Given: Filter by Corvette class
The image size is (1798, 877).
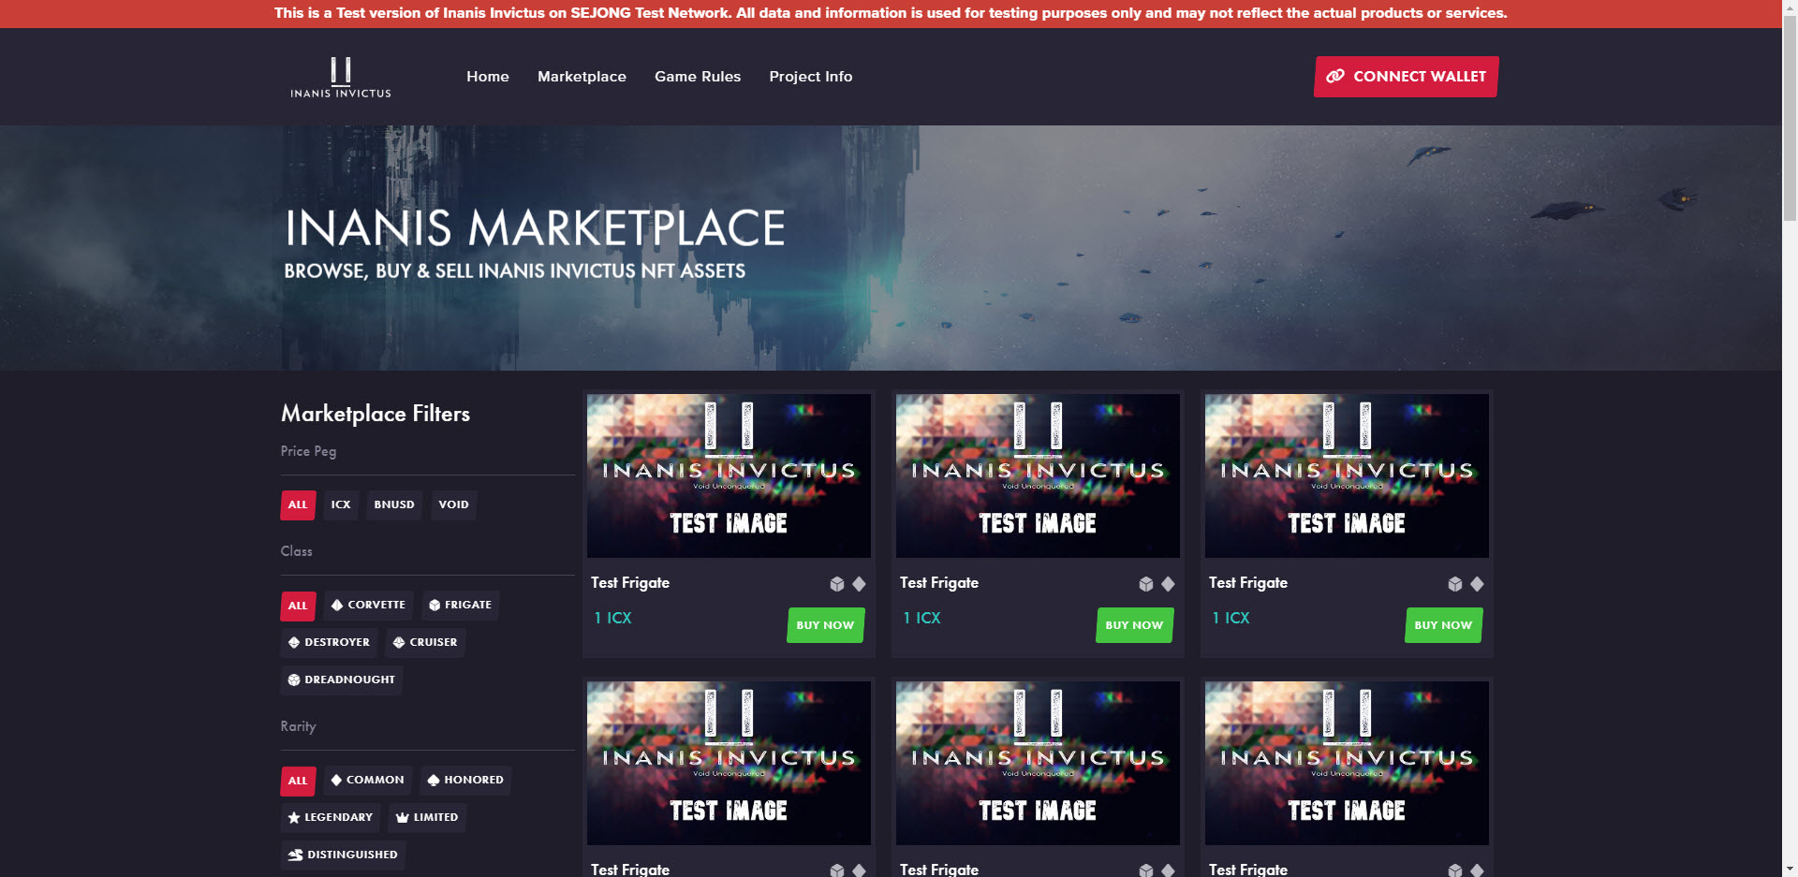Looking at the screenshot, I should 368,605.
